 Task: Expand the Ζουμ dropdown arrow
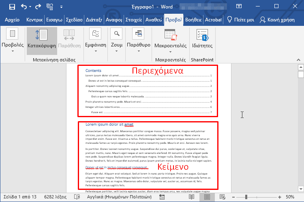coord(116,51)
